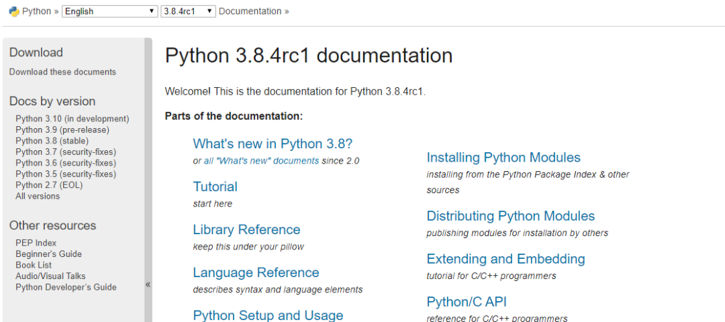Collapse the sidebar with the « arrow

(148, 284)
